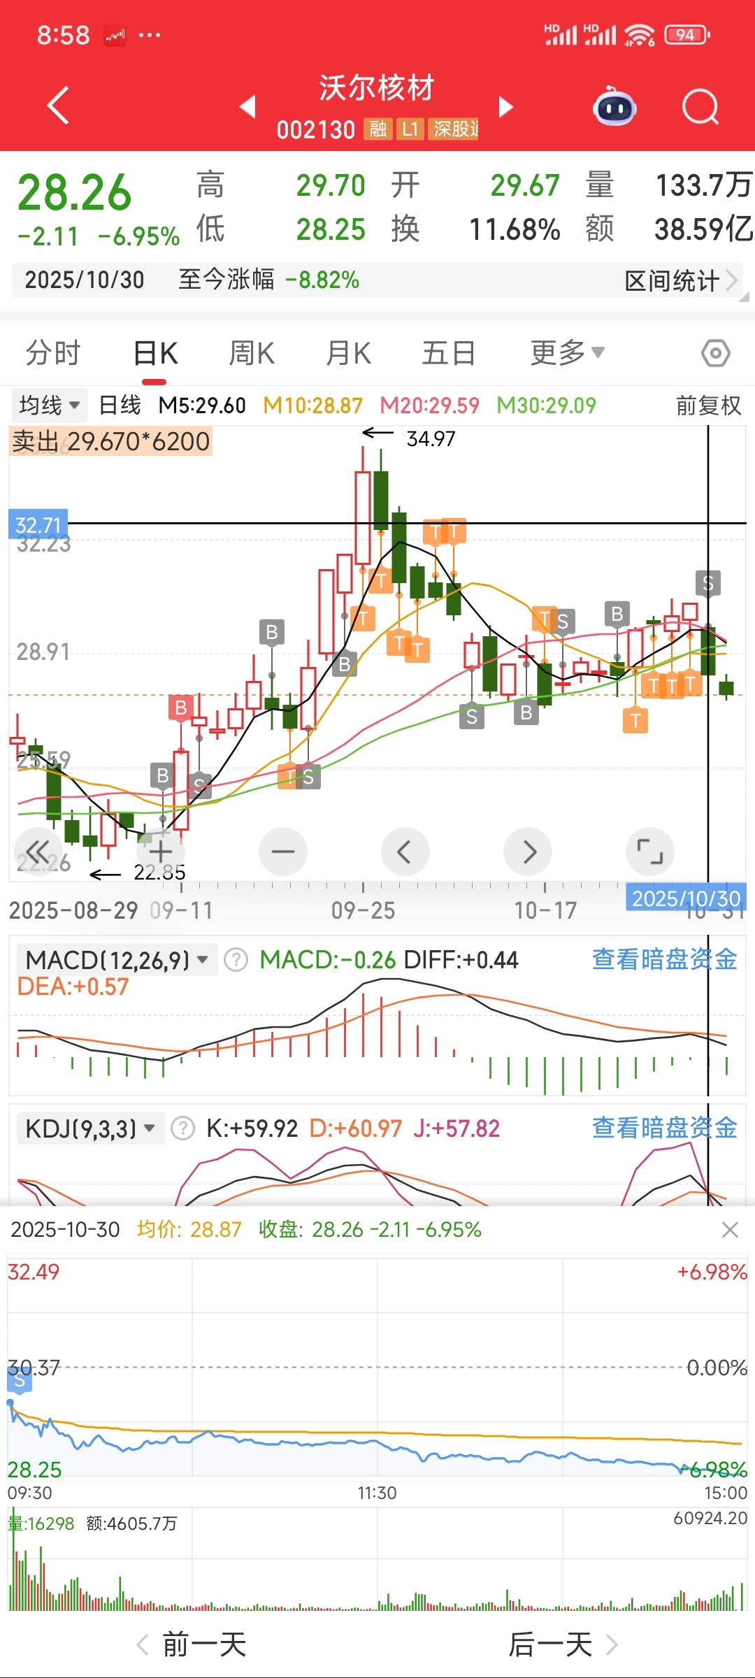Tap the 32.71 crosshair price label
The image size is (755, 1678).
(38, 524)
